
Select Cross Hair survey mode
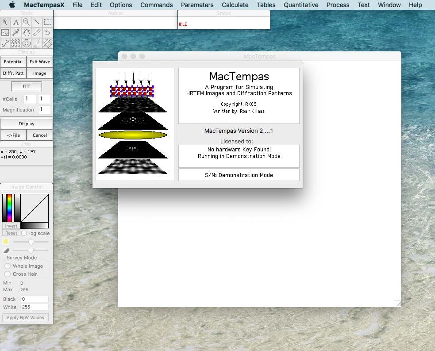(8, 274)
